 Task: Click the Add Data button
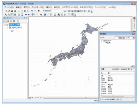pyautogui.click(x=39, y=11)
